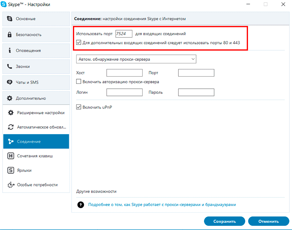Select the Соединение submenu item
The image size is (292, 230).
coord(36,141)
